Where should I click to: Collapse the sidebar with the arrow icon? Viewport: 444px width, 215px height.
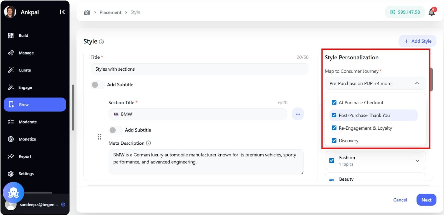click(x=62, y=12)
